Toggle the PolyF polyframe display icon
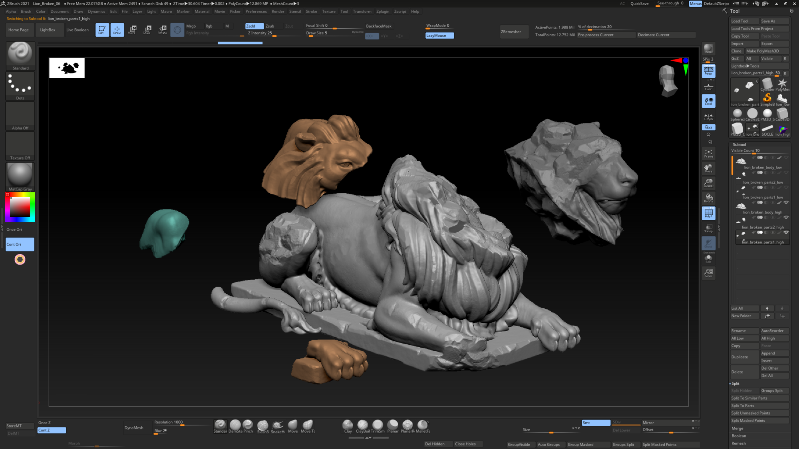 coord(708,214)
